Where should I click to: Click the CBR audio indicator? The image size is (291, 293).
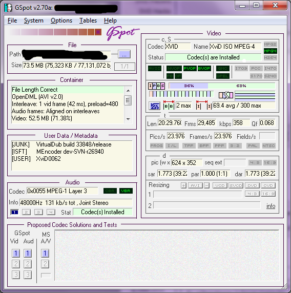[110, 191]
